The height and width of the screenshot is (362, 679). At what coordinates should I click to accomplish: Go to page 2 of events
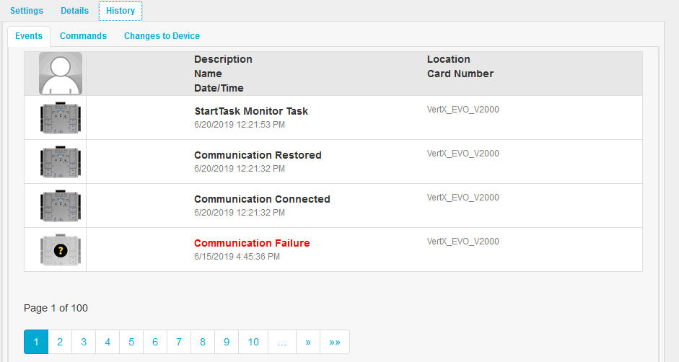tap(60, 342)
